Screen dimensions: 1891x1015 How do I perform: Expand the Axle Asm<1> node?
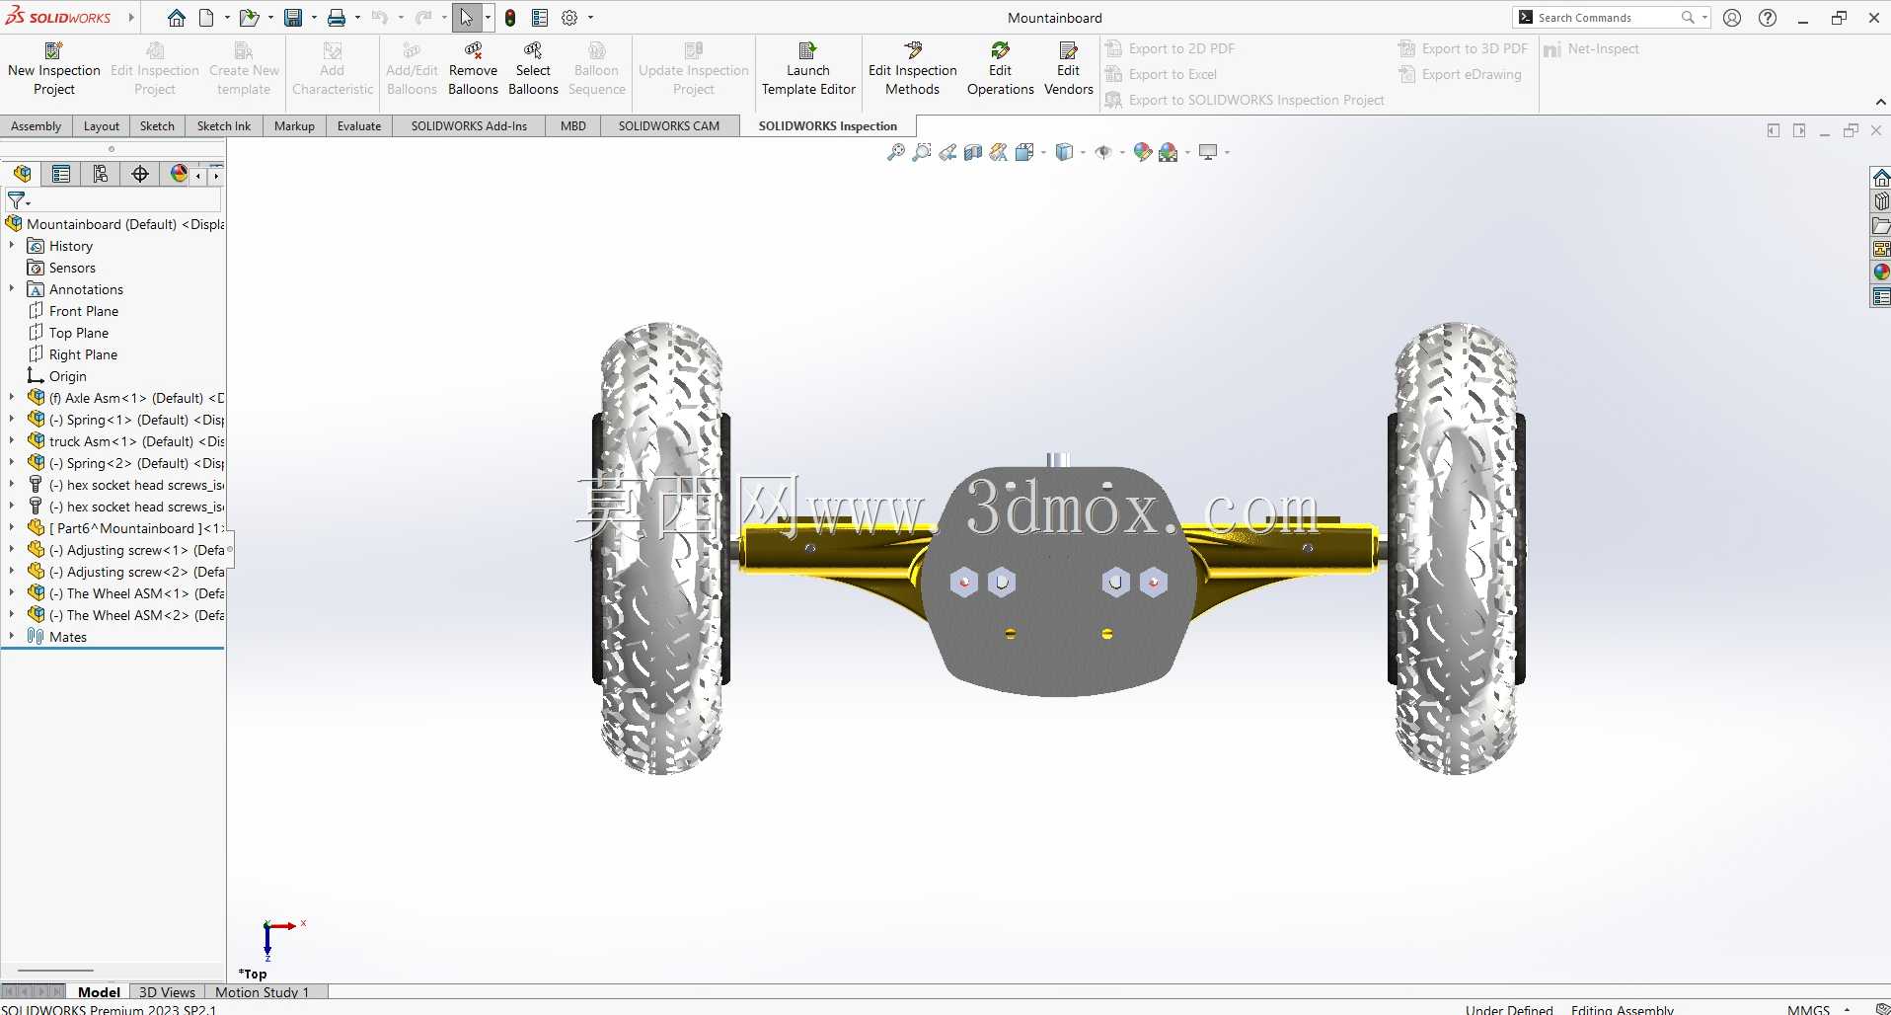click(x=12, y=398)
